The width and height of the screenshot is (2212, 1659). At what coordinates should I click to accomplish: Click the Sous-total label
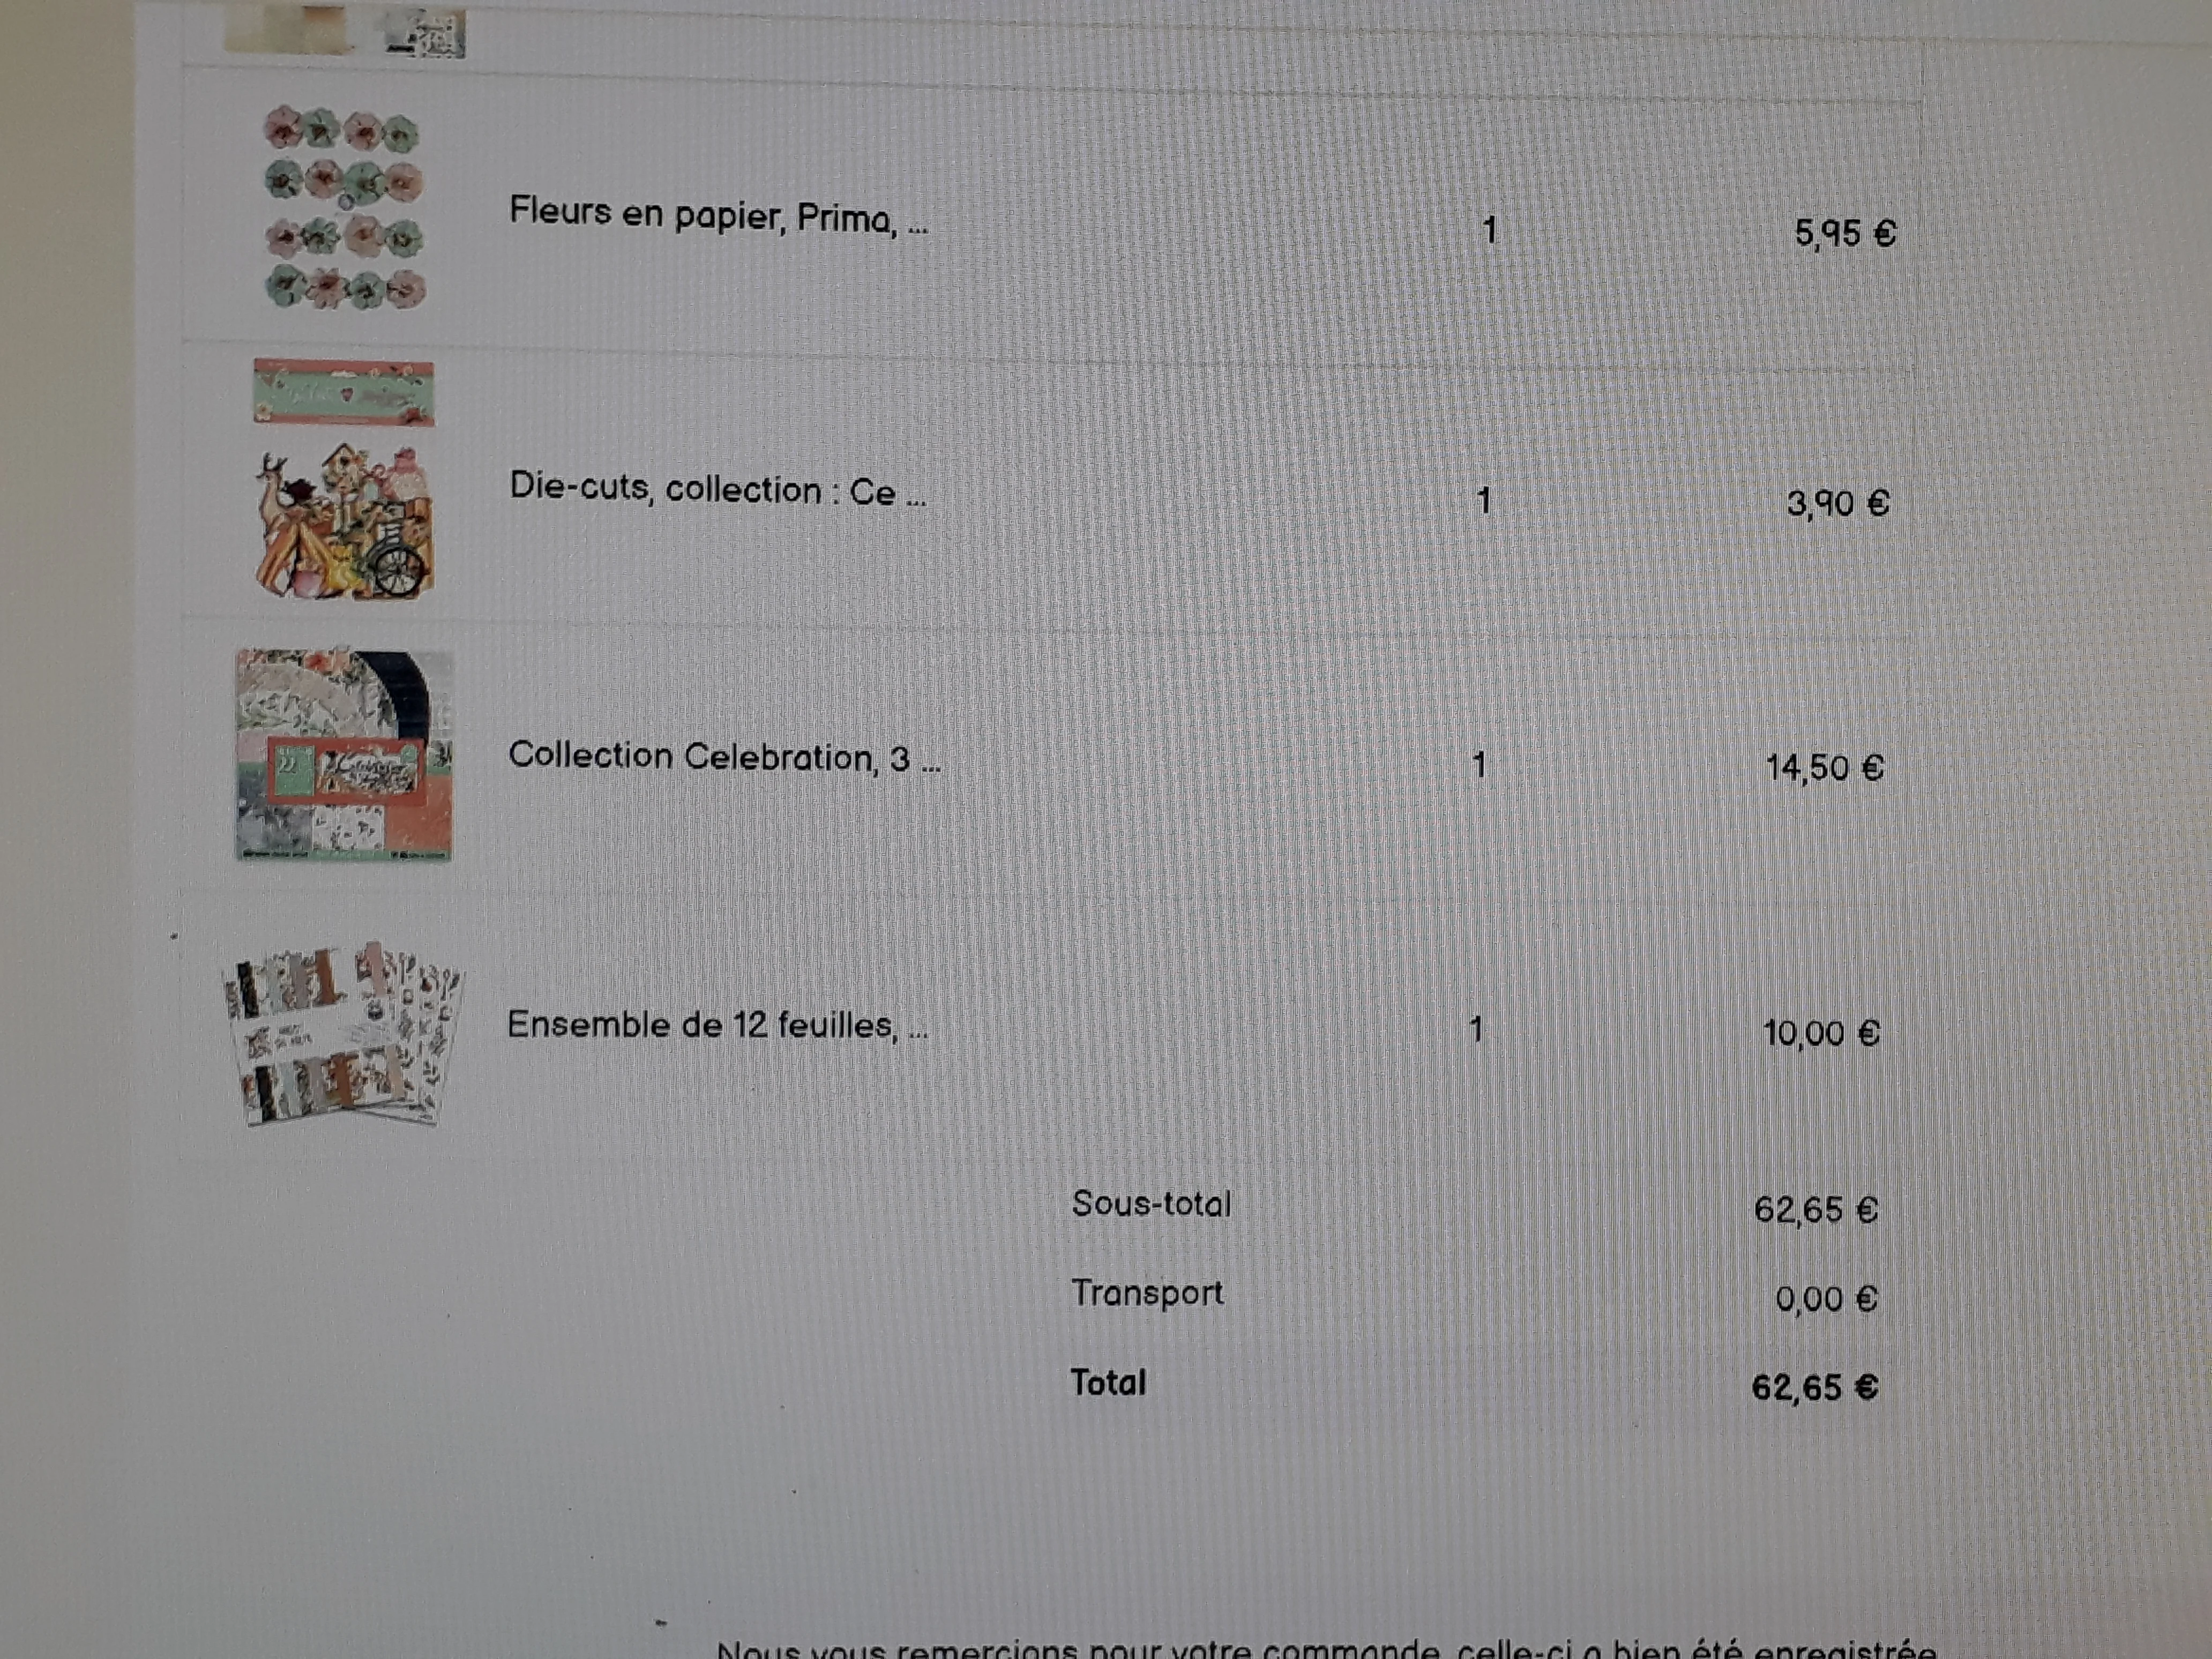tap(1151, 1203)
